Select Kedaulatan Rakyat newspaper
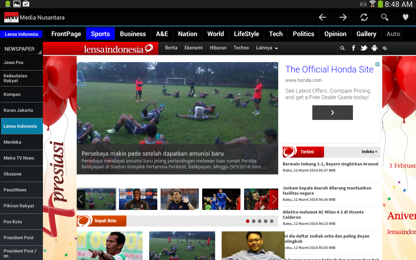Screen dimensions: 416x260 21,78
